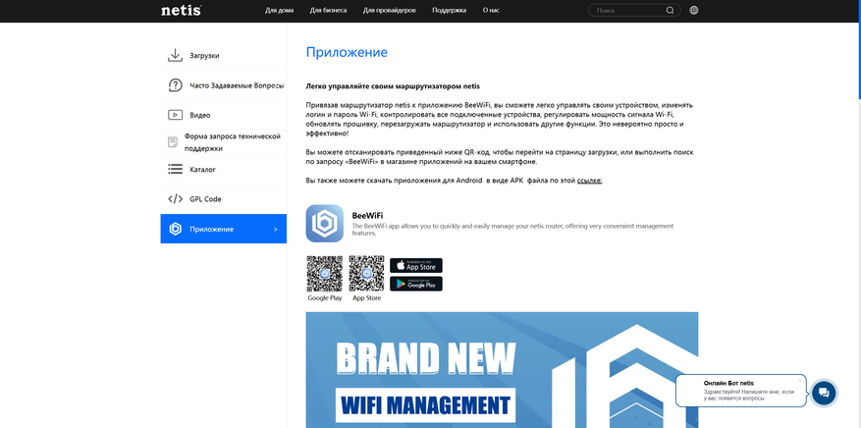
Task: Focus the Поиск search field
Action: (633, 11)
